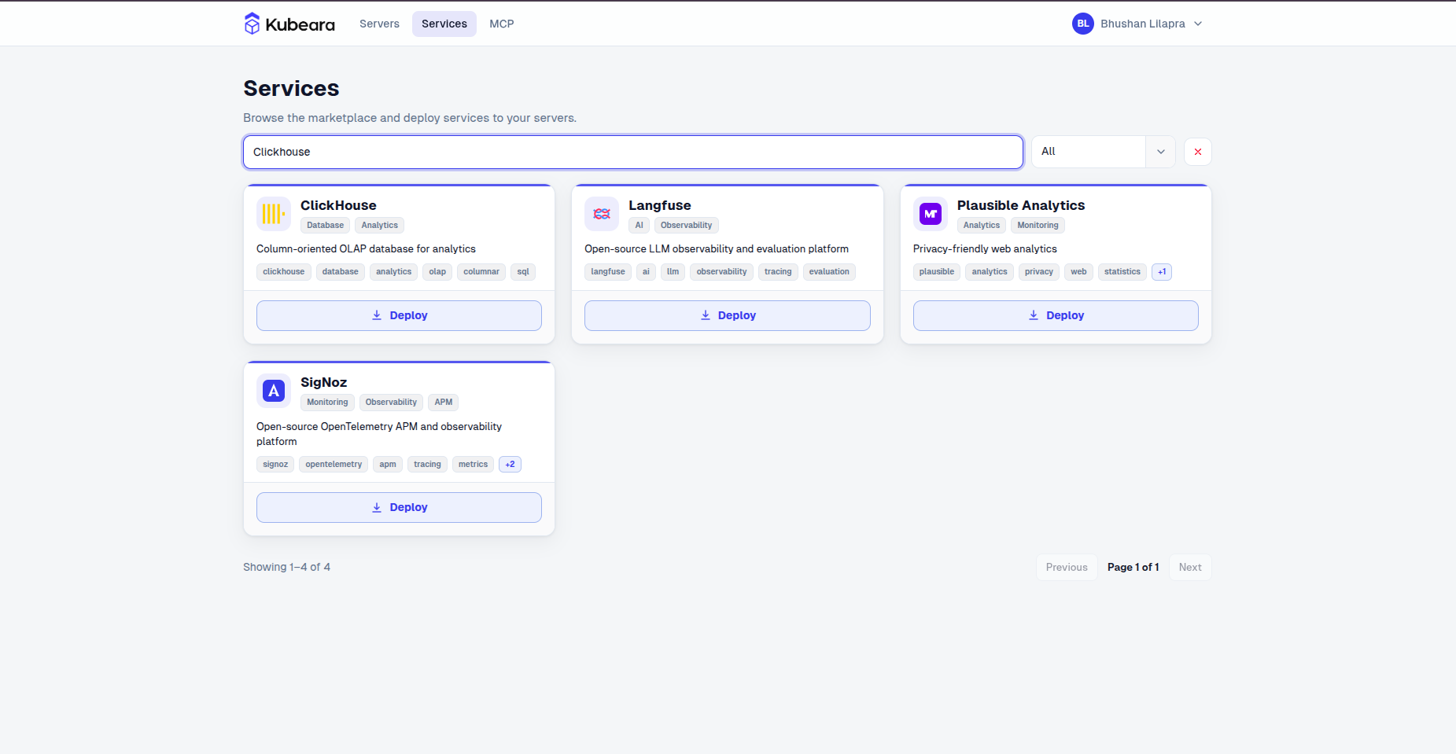Click the Page 1 of 1 indicator
The image size is (1456, 754).
point(1133,567)
